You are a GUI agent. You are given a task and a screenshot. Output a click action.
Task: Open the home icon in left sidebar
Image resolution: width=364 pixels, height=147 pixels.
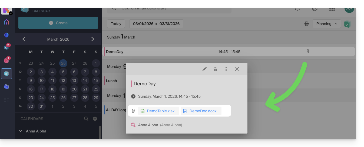(6, 22)
